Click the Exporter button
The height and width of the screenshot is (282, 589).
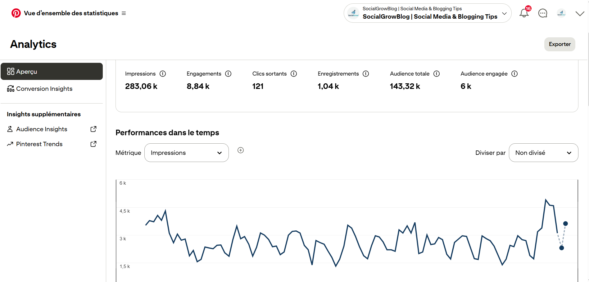coord(560,44)
